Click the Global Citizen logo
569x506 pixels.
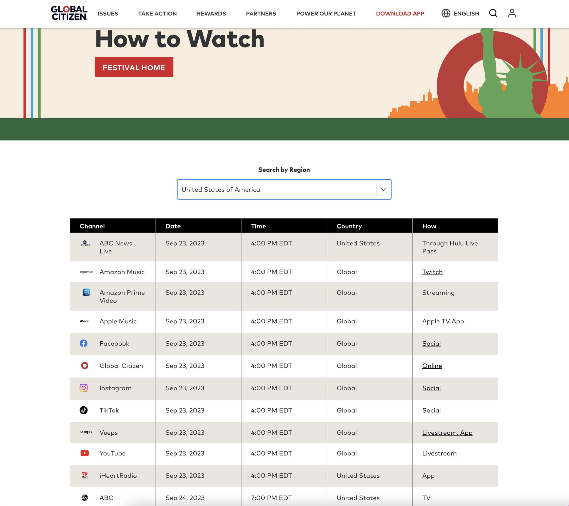click(69, 13)
